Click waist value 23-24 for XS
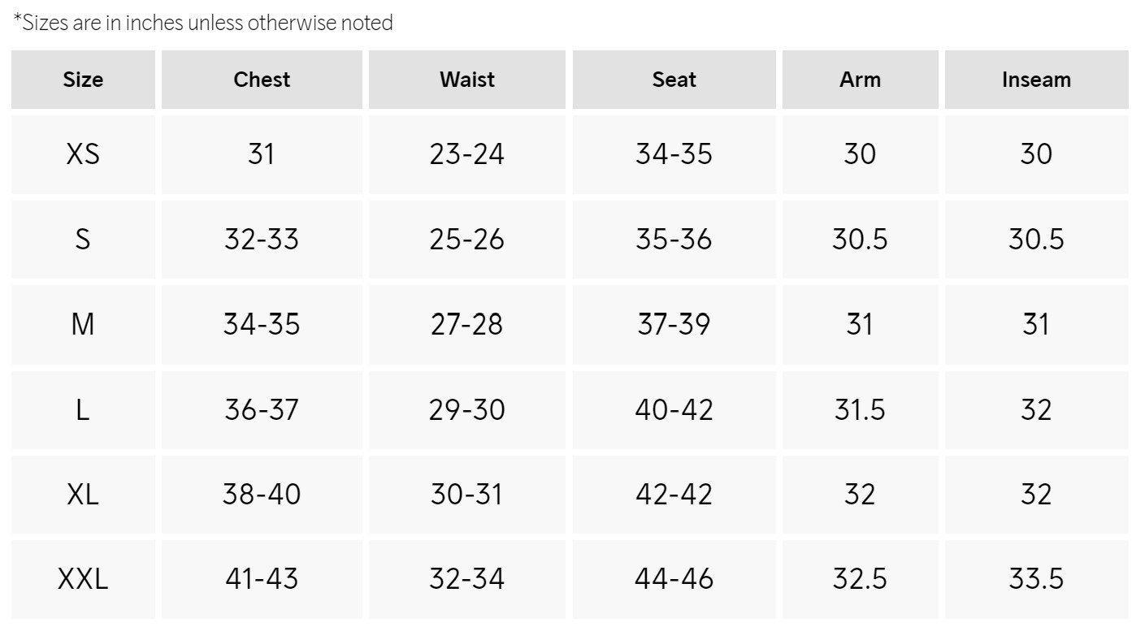1136x627 pixels. click(467, 154)
